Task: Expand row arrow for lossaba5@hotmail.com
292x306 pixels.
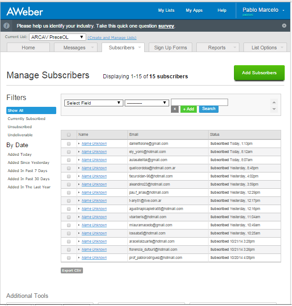Action: pos(79,233)
